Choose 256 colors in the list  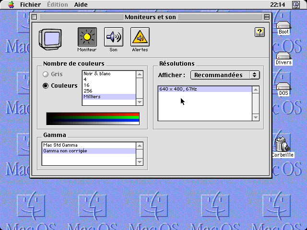coord(109,91)
